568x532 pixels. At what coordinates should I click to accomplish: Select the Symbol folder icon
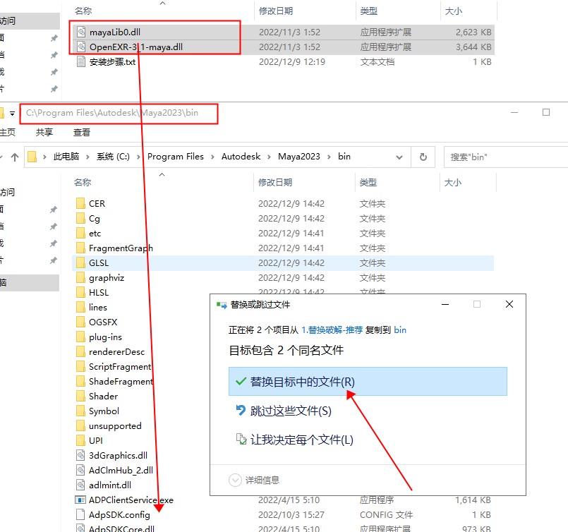[x=80, y=411]
